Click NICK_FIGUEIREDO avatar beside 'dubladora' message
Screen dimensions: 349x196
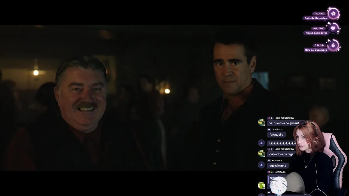click(x=261, y=154)
